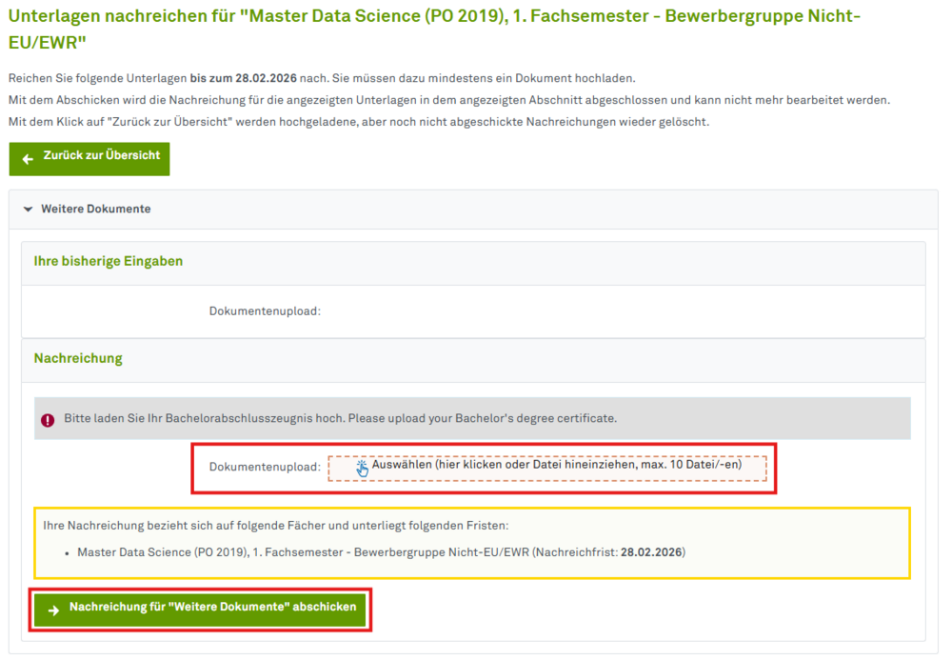Click the "Weitere Dokumente" section header text
952x660 pixels.
click(x=95, y=210)
